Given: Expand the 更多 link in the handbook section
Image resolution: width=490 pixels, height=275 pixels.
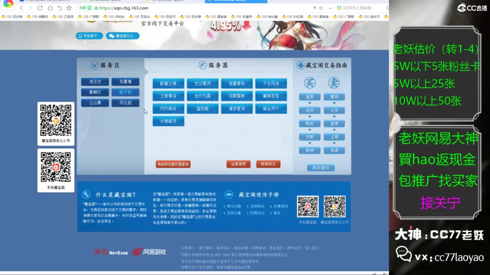Looking at the screenshot, I should pos(277,213).
